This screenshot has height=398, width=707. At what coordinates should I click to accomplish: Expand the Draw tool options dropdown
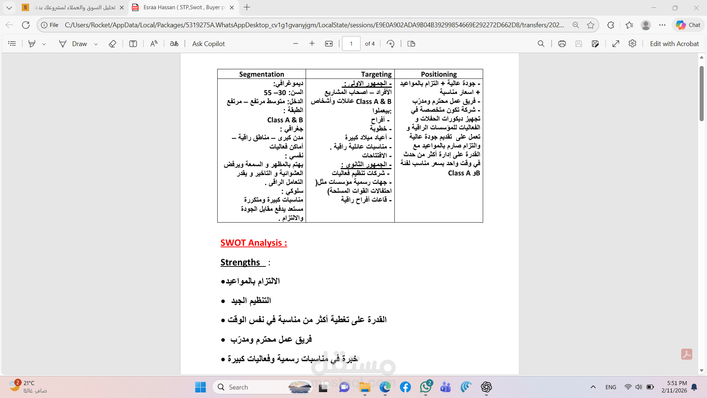click(x=96, y=44)
